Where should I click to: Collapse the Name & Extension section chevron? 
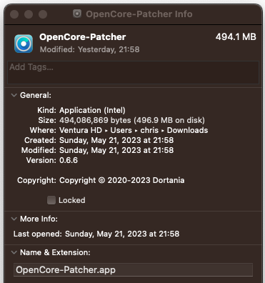point(14,252)
